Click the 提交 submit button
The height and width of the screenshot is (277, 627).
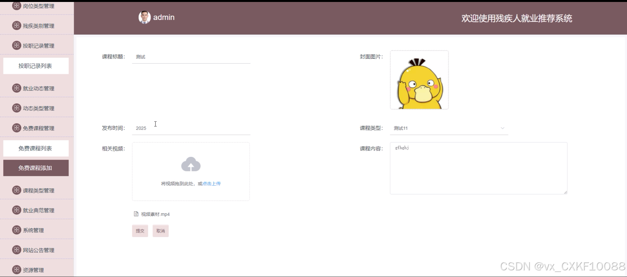point(140,231)
